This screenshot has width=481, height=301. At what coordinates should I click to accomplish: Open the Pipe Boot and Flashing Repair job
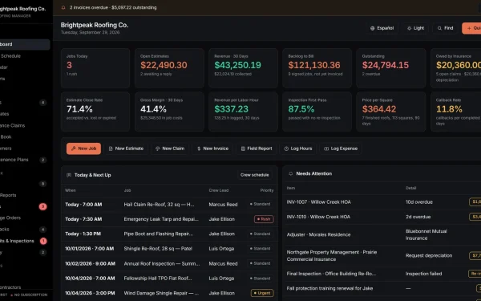[169, 234]
